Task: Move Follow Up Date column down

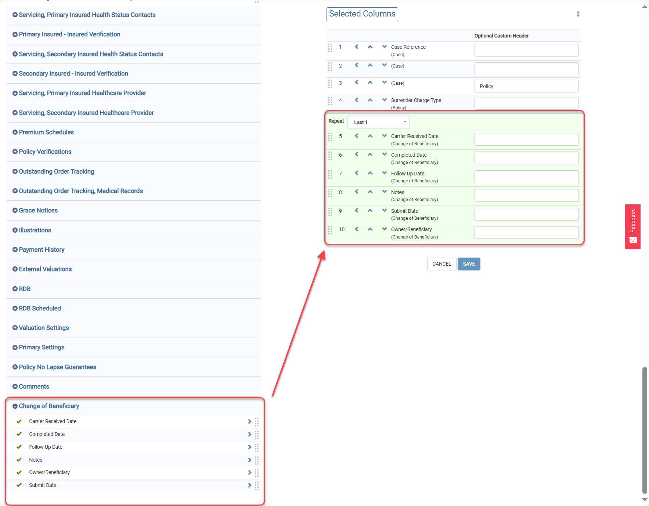Action: coord(384,173)
